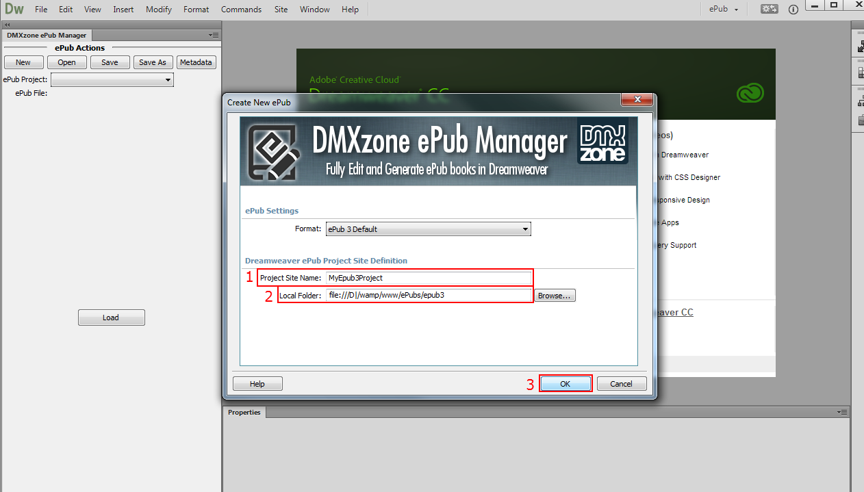Open the View menu
Image resolution: width=864 pixels, height=492 pixels.
92,10
